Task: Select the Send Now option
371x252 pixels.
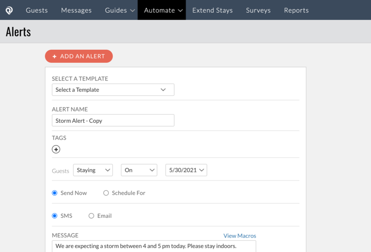Action: pyautogui.click(x=54, y=193)
